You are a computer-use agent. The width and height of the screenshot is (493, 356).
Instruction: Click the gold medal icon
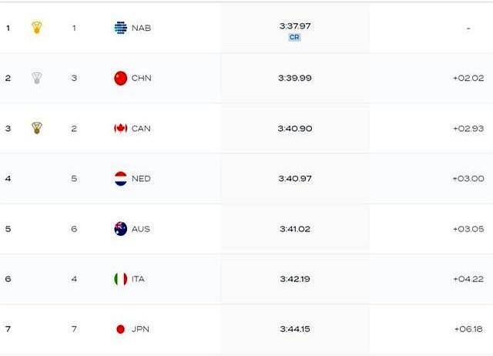pos(36,28)
